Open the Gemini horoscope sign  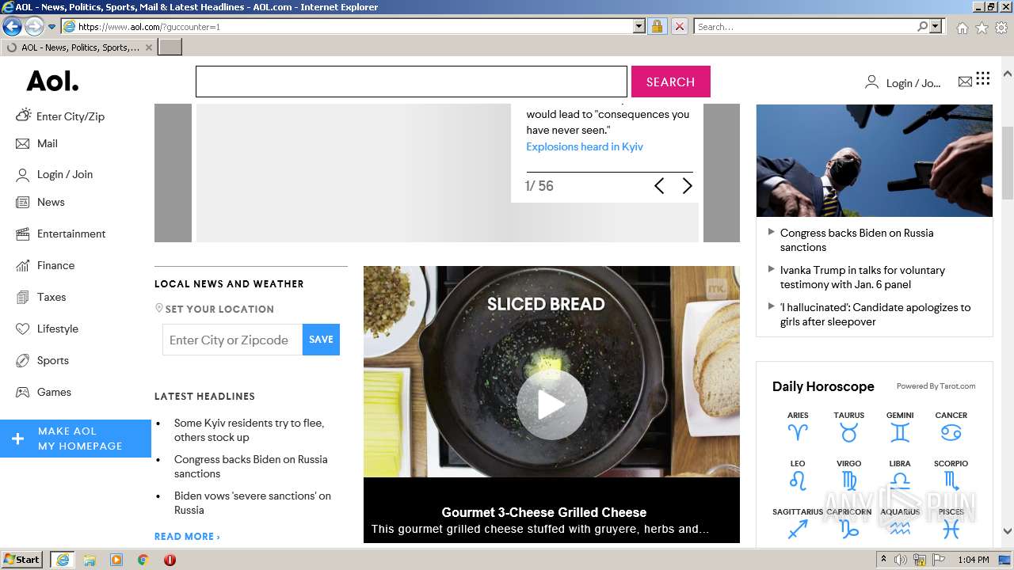pos(900,427)
